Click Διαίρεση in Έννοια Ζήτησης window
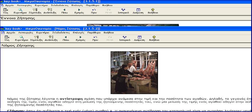252x112 pixels. (x=138, y=11)
